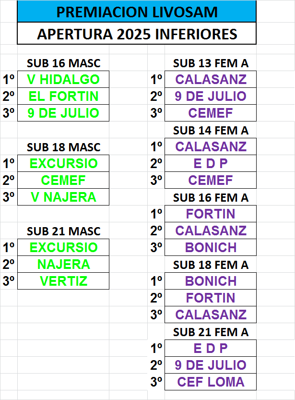Click the SUB 21 MASC header
This screenshot has width=295, height=400.
coord(63,231)
